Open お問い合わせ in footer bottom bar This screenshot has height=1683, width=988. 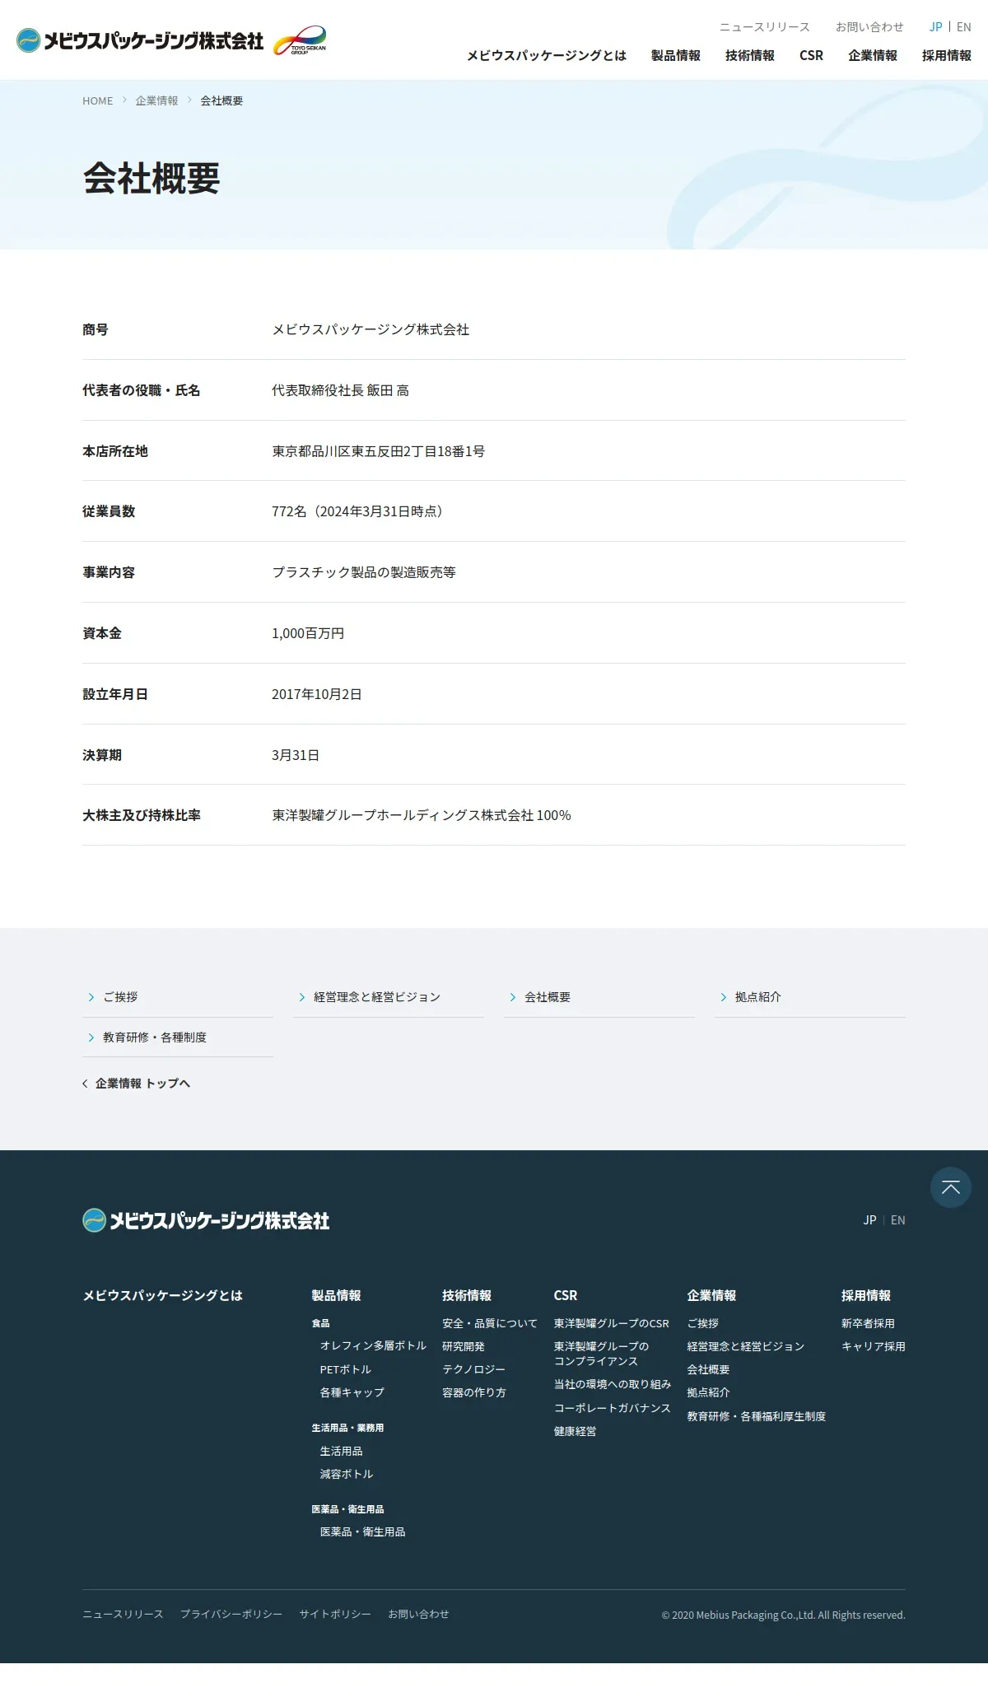tap(419, 1614)
